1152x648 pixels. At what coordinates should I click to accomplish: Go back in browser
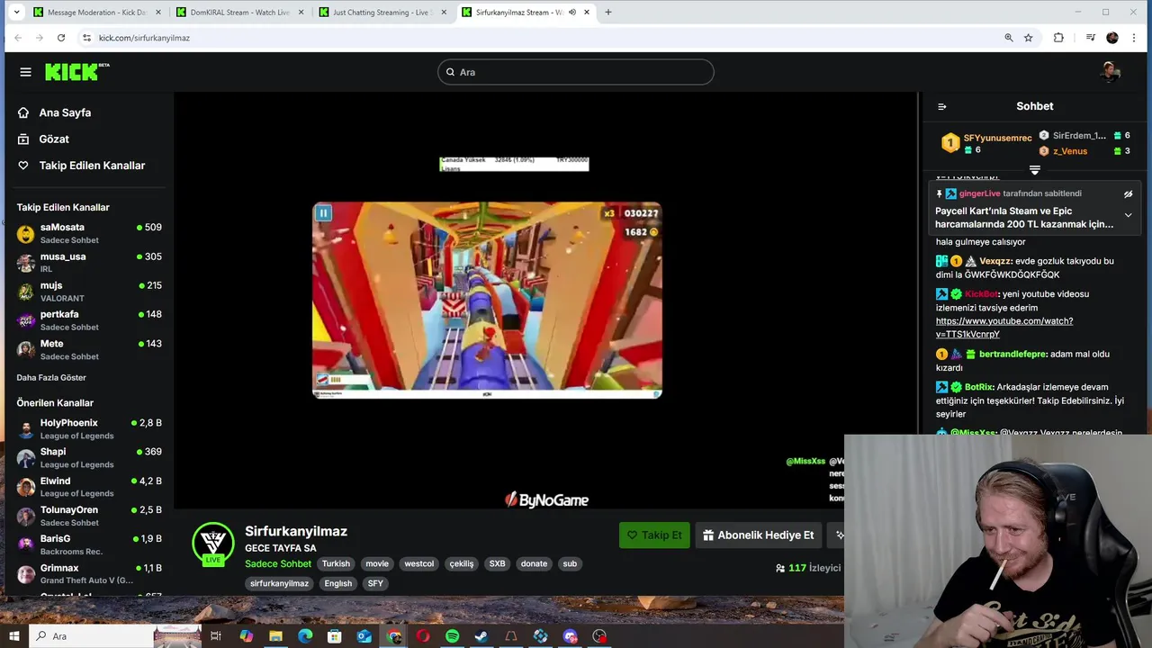point(16,38)
